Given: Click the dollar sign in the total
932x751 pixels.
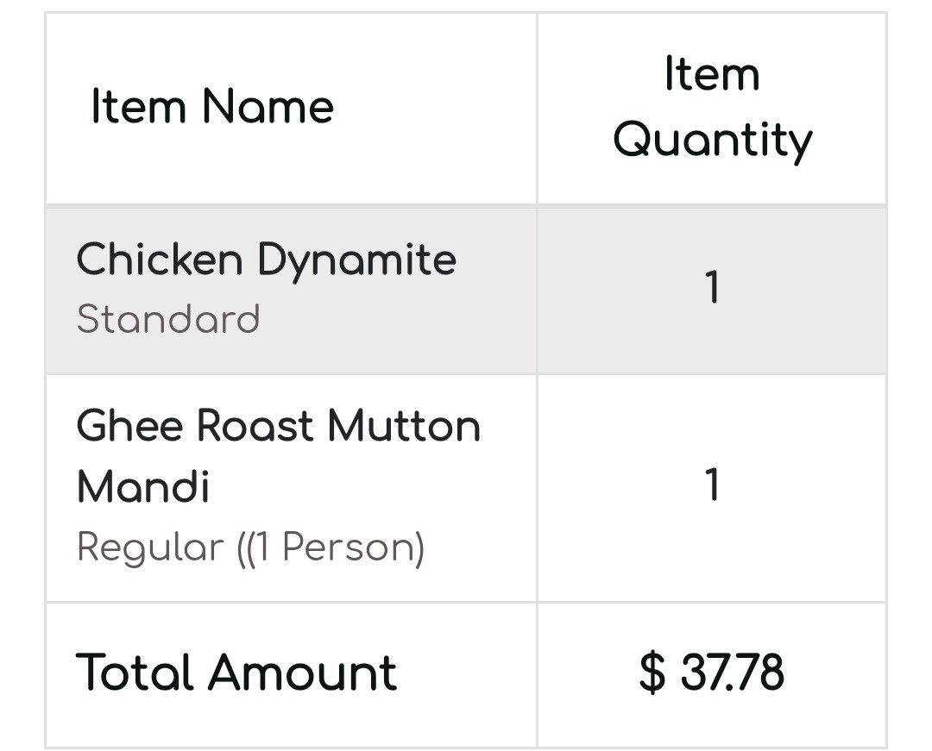Looking at the screenshot, I should (652, 673).
